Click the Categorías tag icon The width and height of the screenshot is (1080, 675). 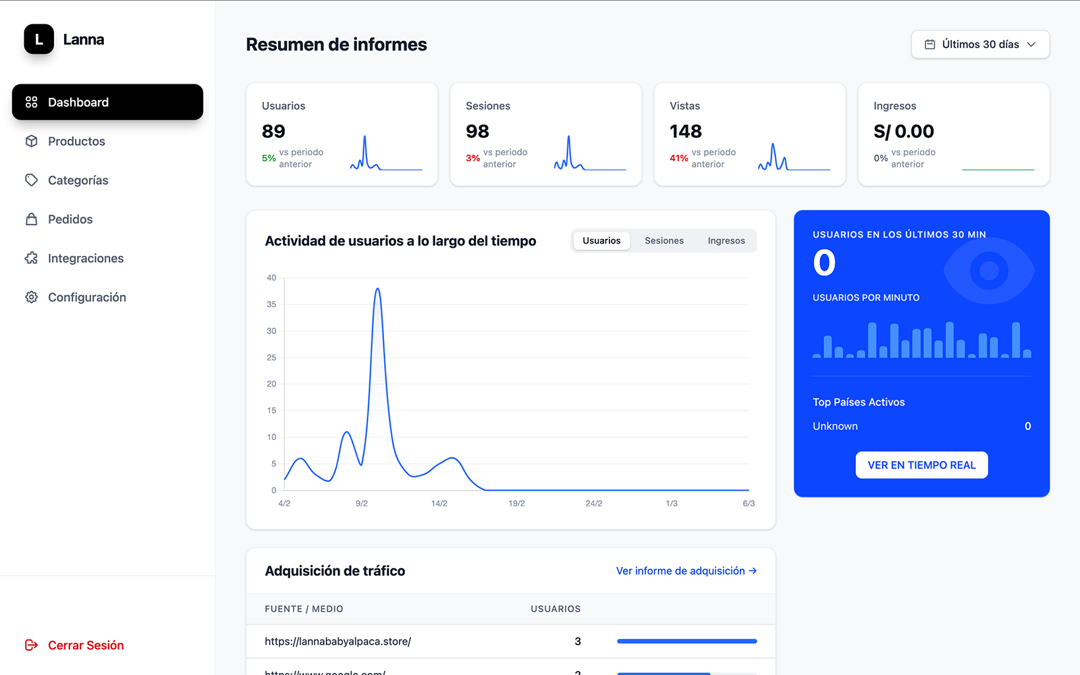32,180
